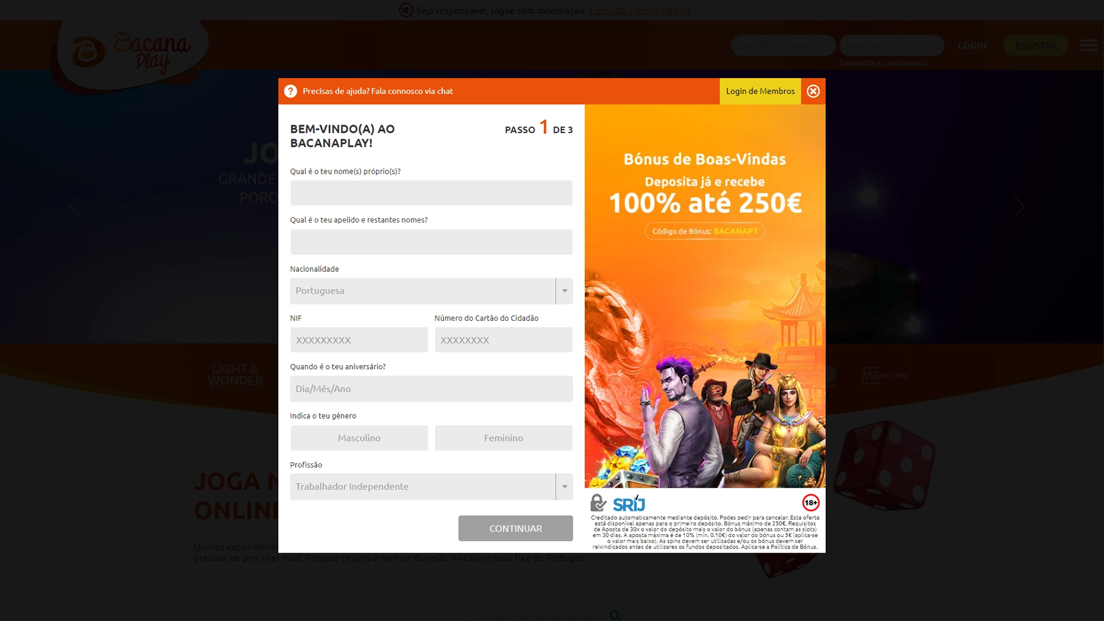Click the 'PASSO 1 DE 3' step indicator
Screen dimensions: 1104x621
539,128
